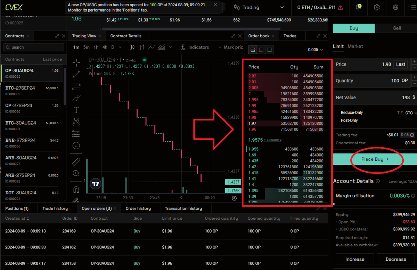Enable the Reduce-Only checkbox

coord(336,112)
